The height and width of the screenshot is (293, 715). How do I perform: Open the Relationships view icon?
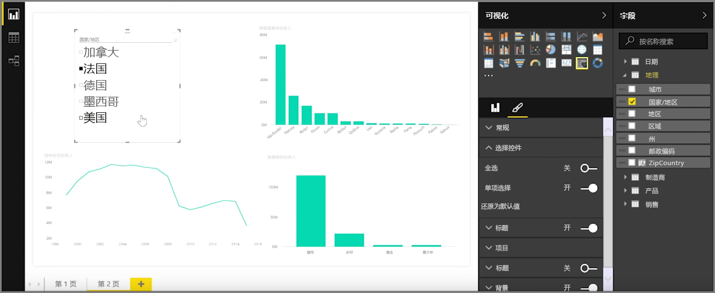[x=13, y=61]
